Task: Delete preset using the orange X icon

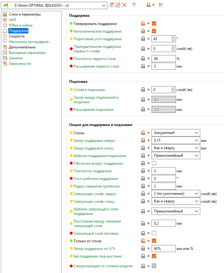Action: click(124, 5)
